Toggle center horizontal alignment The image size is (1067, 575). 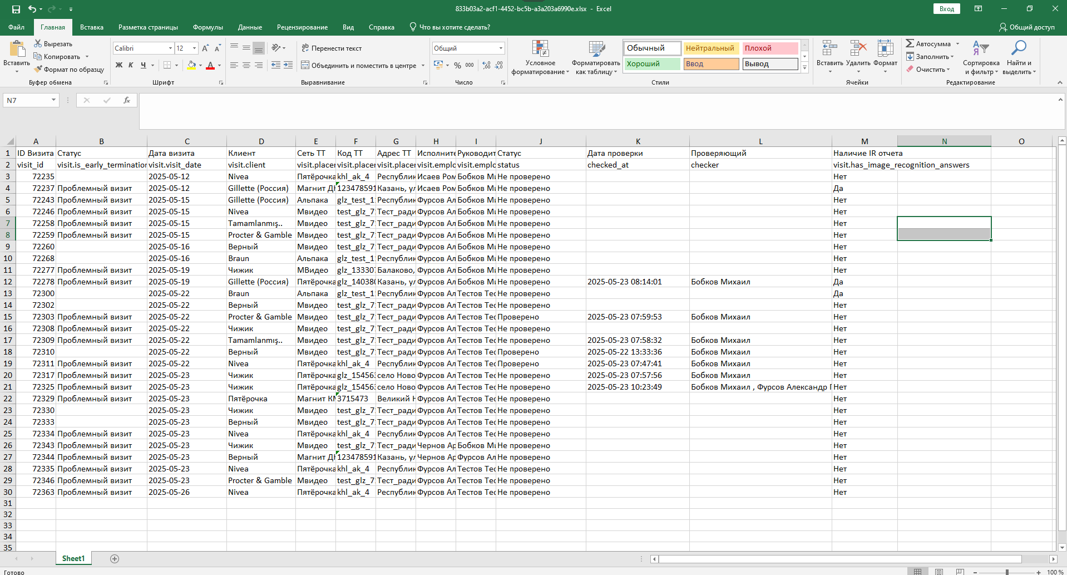[246, 65]
